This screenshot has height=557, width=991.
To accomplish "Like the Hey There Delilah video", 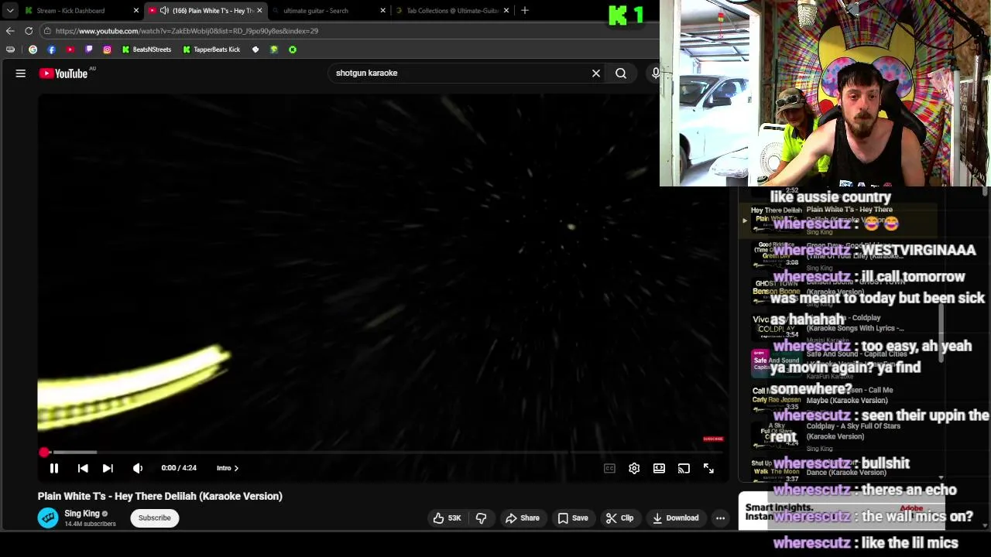I will 448,518.
